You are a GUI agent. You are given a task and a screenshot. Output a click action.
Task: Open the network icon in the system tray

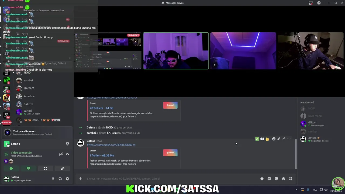[x=322, y=190]
